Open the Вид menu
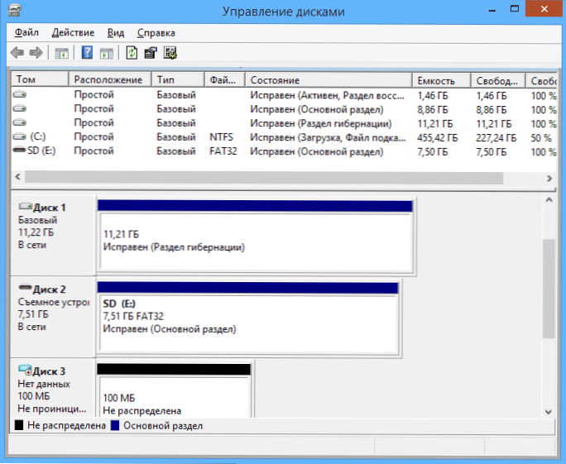 (116, 32)
